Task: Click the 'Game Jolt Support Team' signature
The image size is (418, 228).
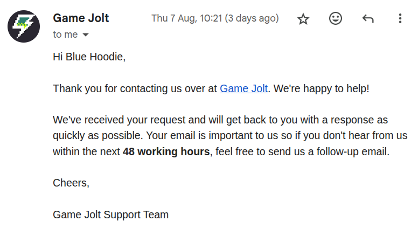Action: [x=110, y=215]
